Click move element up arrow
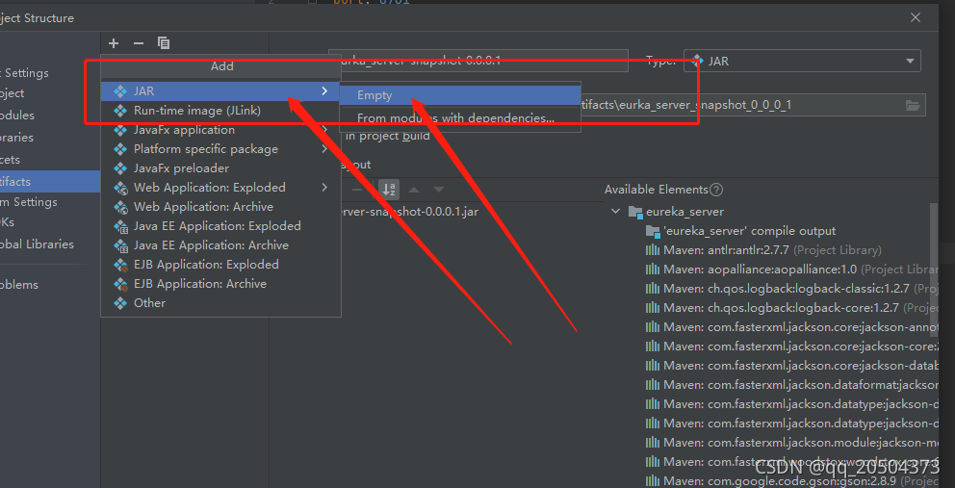 [414, 190]
